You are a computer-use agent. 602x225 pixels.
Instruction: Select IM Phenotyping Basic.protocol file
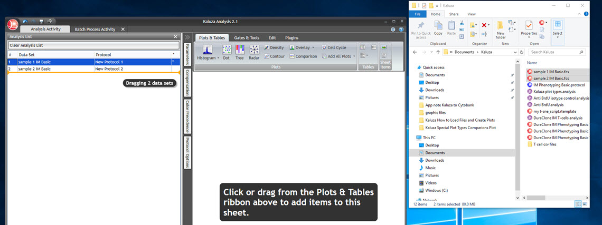click(556, 85)
